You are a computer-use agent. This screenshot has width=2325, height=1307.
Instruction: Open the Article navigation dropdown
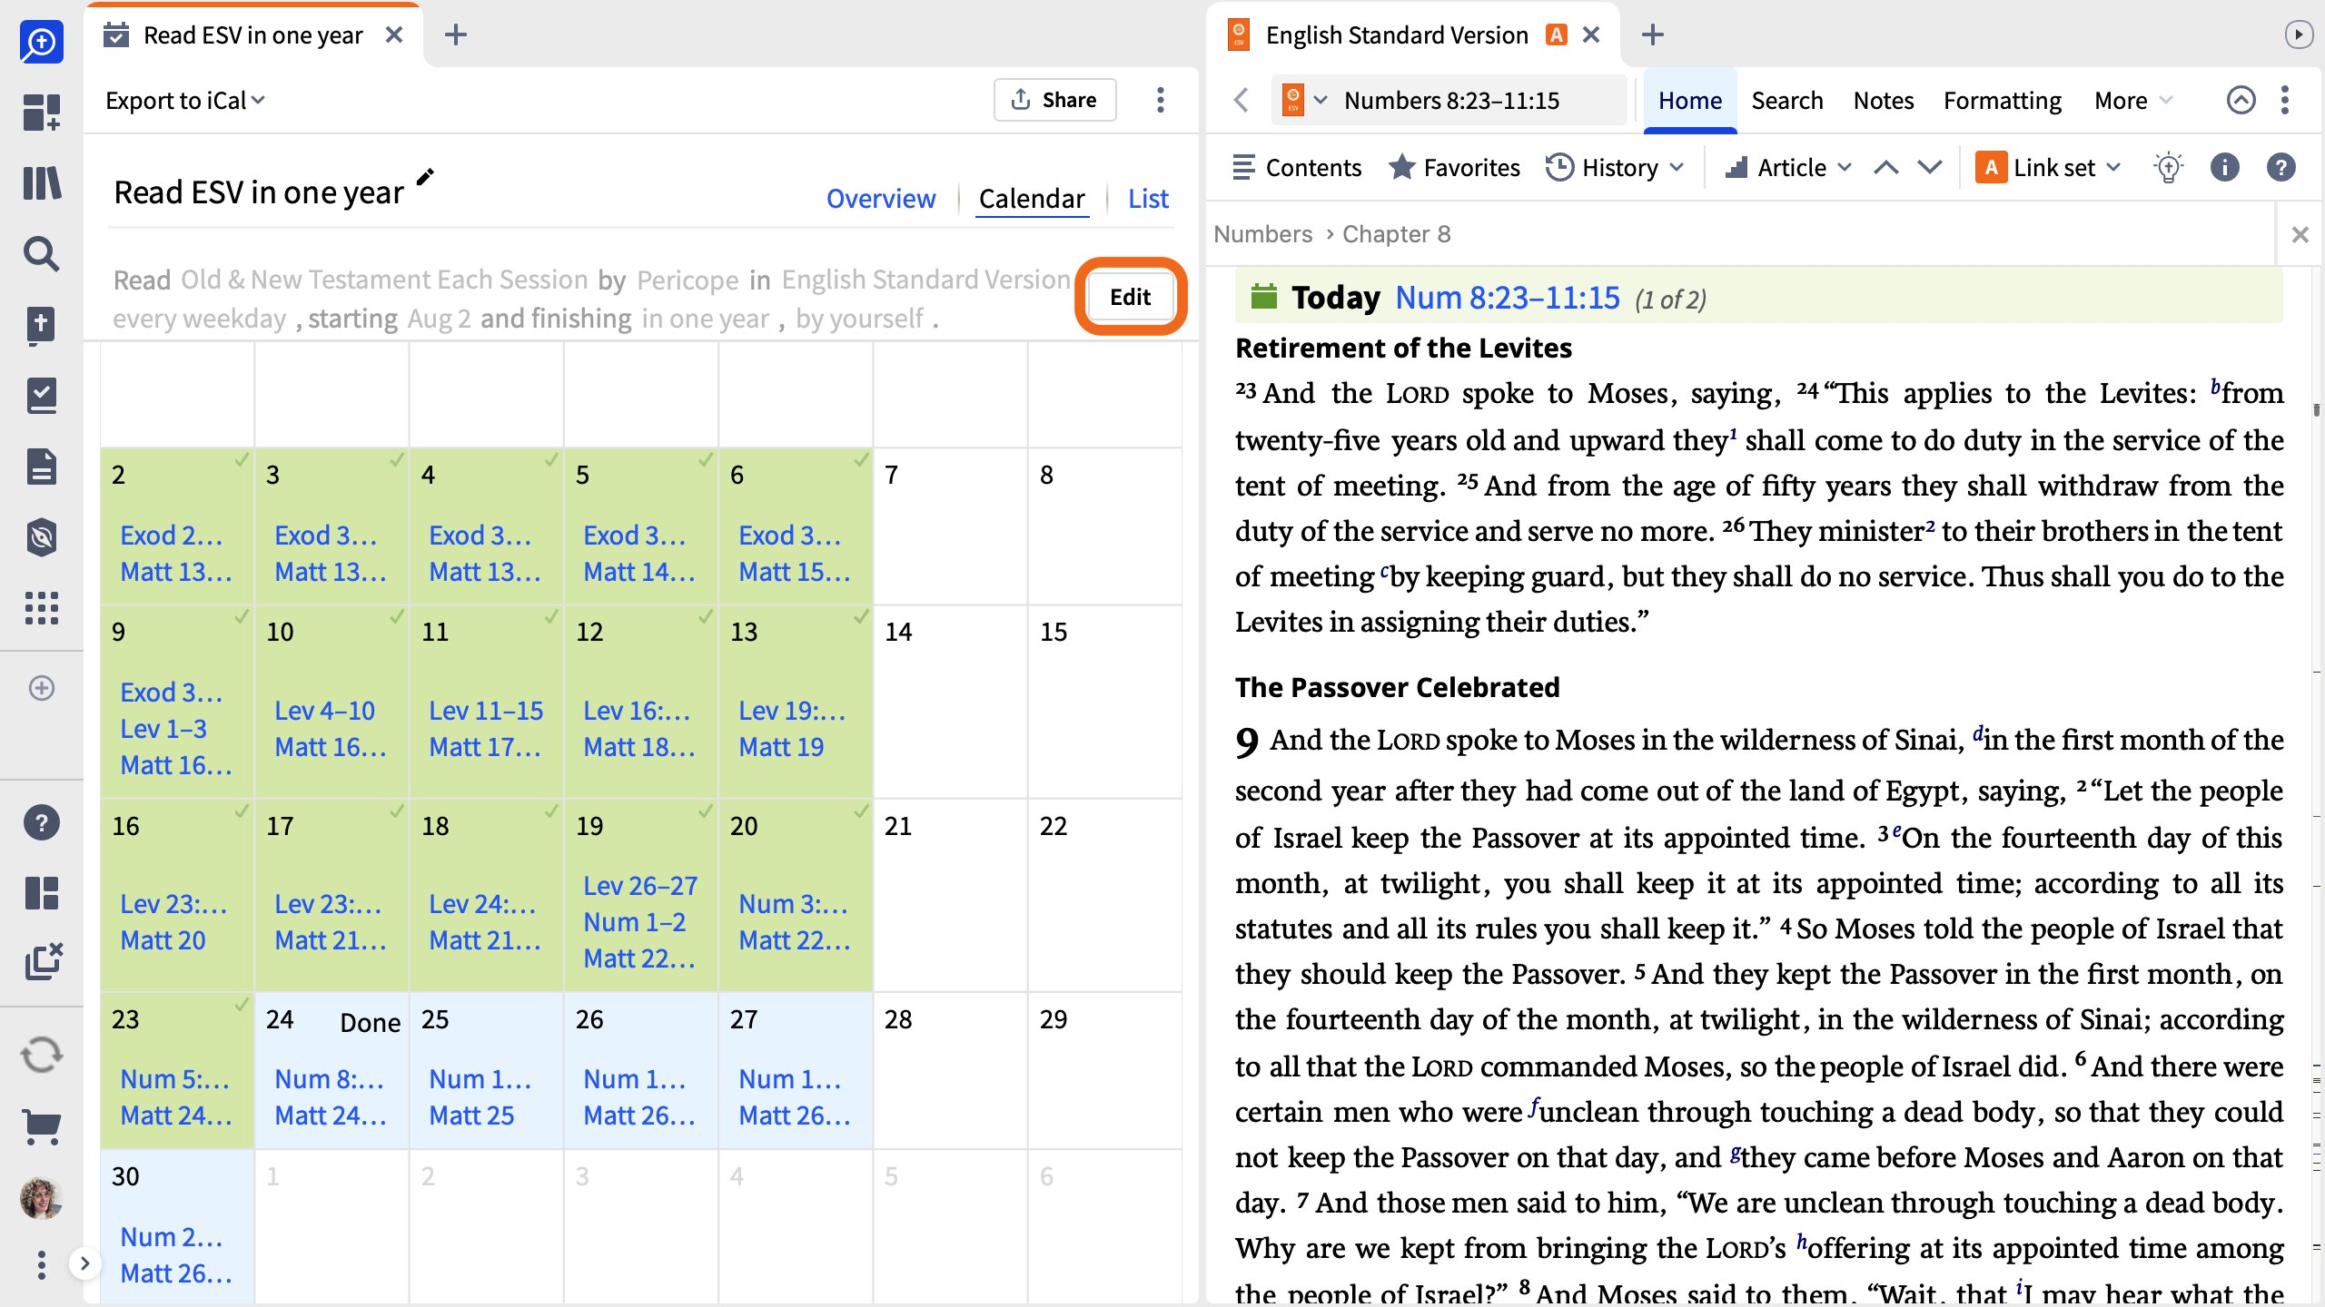pos(1788,168)
